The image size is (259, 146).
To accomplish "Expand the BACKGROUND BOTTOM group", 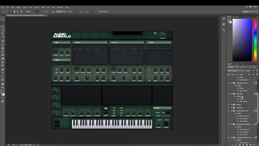I will coord(231,137).
